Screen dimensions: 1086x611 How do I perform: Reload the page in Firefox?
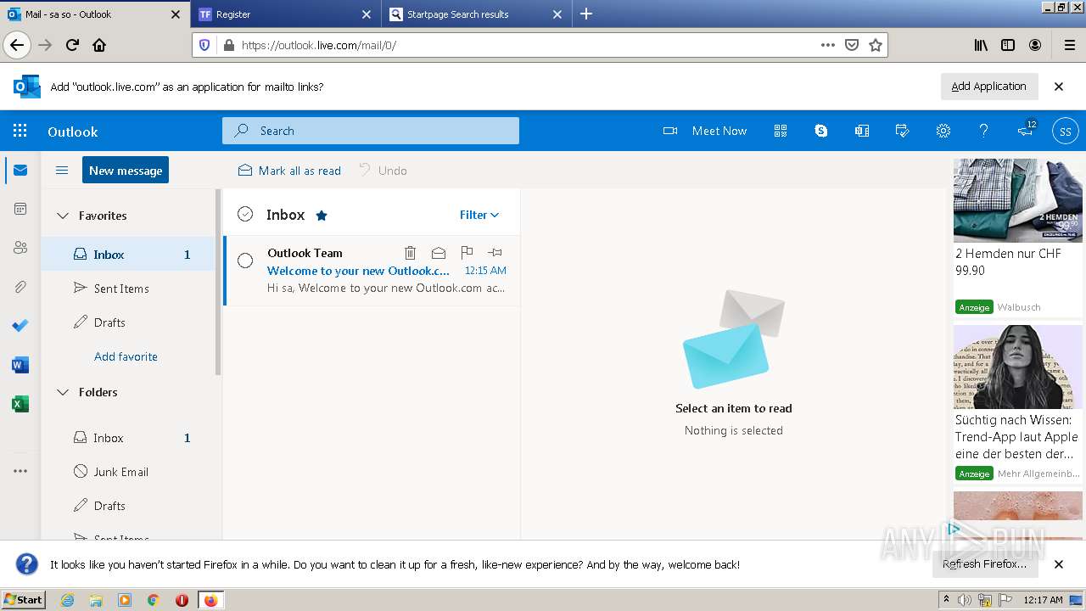pos(72,45)
